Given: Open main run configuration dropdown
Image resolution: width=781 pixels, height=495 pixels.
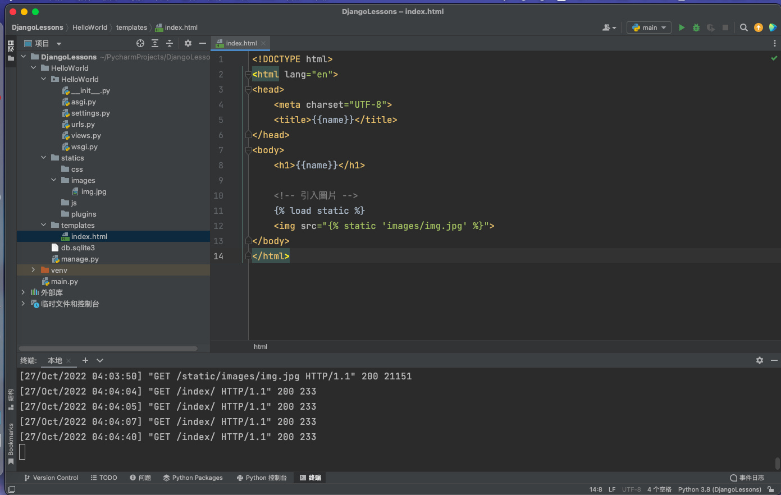Looking at the screenshot, I should coord(648,27).
